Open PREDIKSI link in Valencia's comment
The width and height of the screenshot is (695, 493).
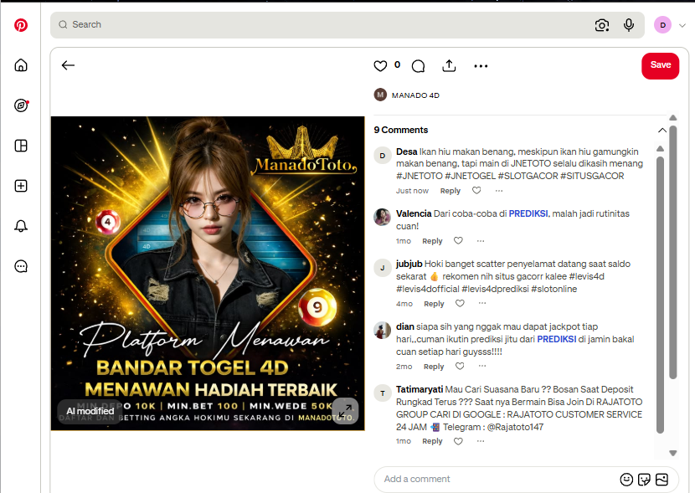pos(528,213)
